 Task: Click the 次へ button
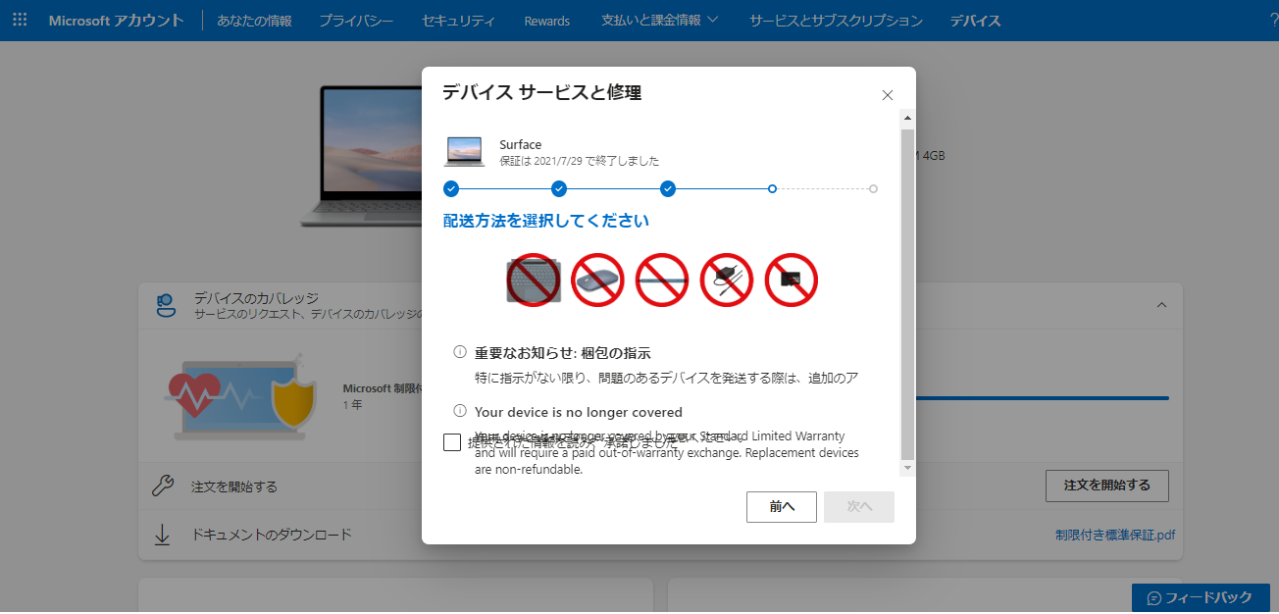[859, 507]
